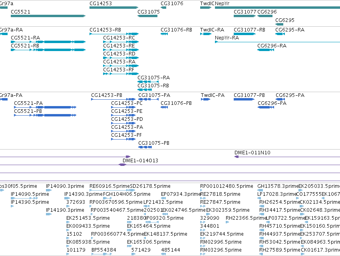Click the EK251453.5prime EST label

pyautogui.click(x=88, y=218)
